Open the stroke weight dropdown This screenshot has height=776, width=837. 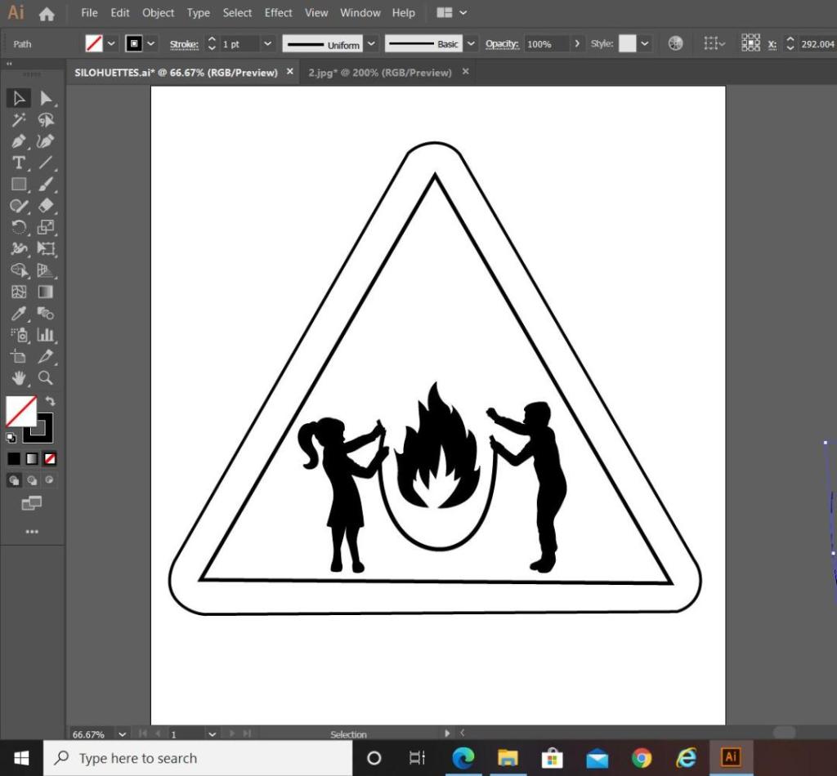pyautogui.click(x=267, y=44)
